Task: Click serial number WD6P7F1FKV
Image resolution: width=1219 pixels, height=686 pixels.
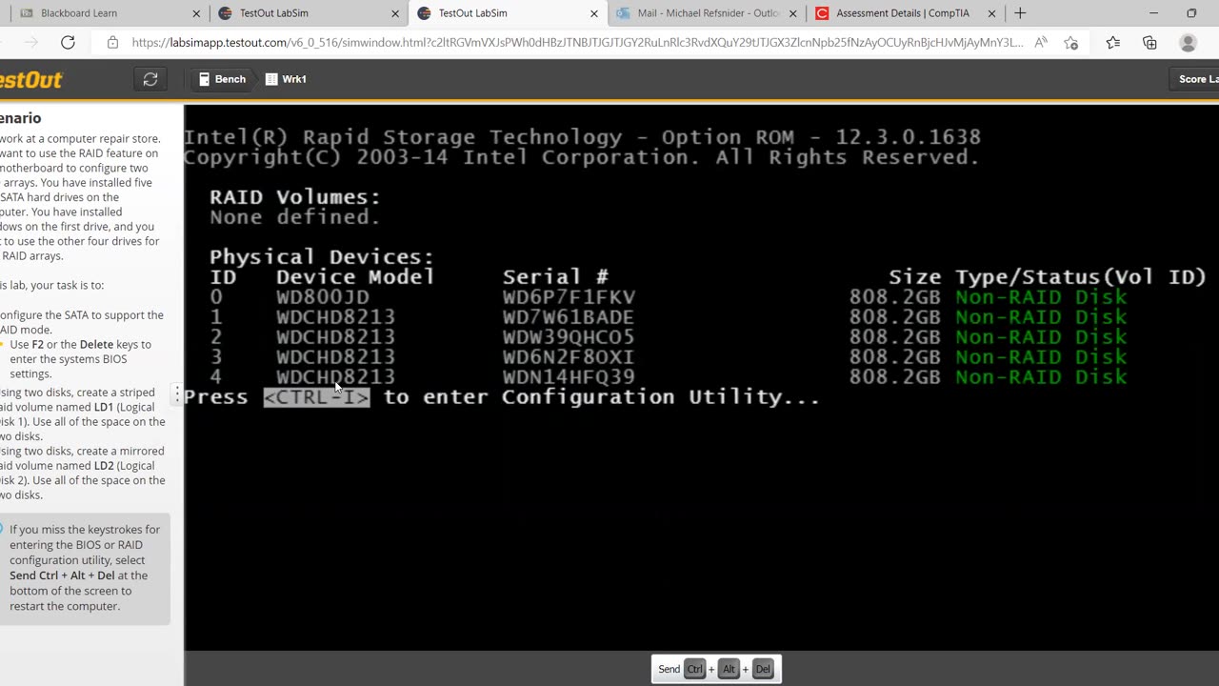Action: click(x=569, y=297)
